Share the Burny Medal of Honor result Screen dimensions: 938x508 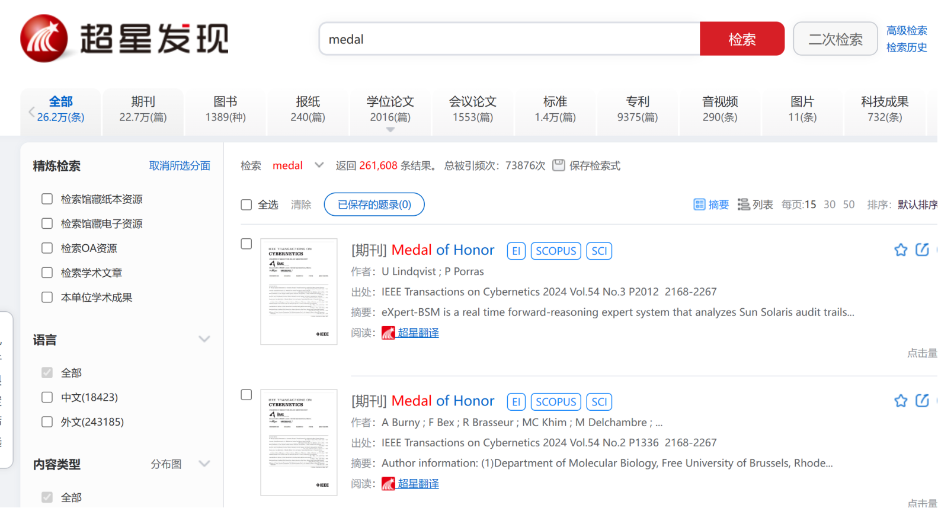(922, 400)
